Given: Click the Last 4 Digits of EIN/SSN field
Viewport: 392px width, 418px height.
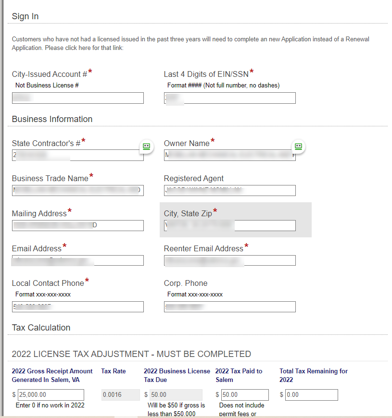Looking at the screenshot, I should [x=229, y=98].
